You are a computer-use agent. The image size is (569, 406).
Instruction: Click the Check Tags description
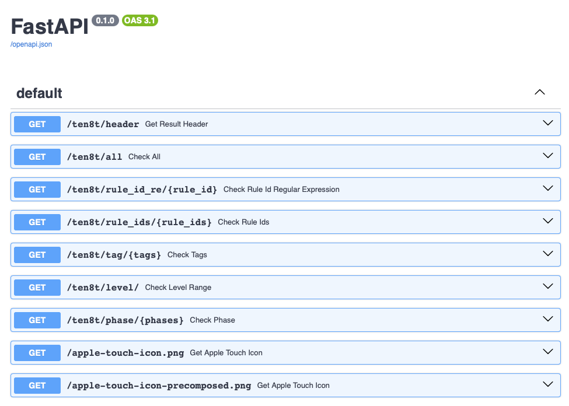pyautogui.click(x=187, y=255)
